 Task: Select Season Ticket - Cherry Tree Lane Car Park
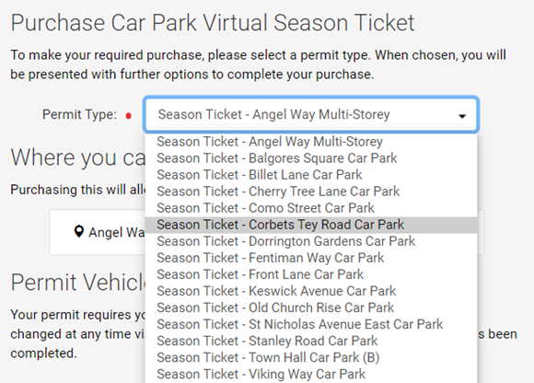[x=311, y=191]
